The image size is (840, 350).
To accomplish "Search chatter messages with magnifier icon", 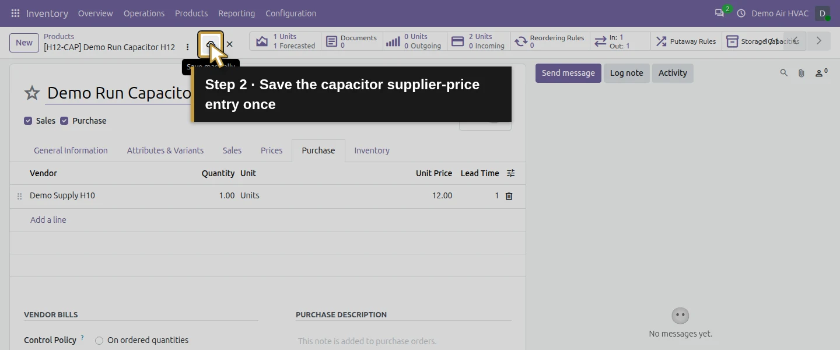I will [x=784, y=73].
